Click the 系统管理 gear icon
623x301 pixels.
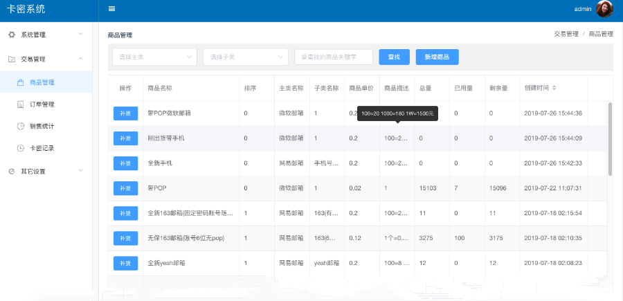(x=12, y=35)
